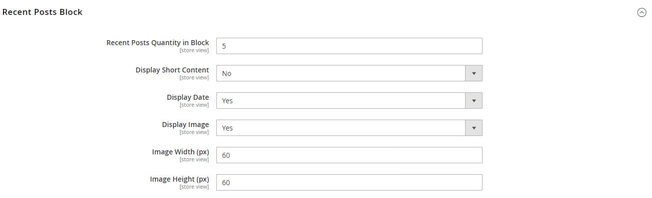Open the Display Image select showing Yes
This screenshot has width=652, height=198.
(349, 128)
